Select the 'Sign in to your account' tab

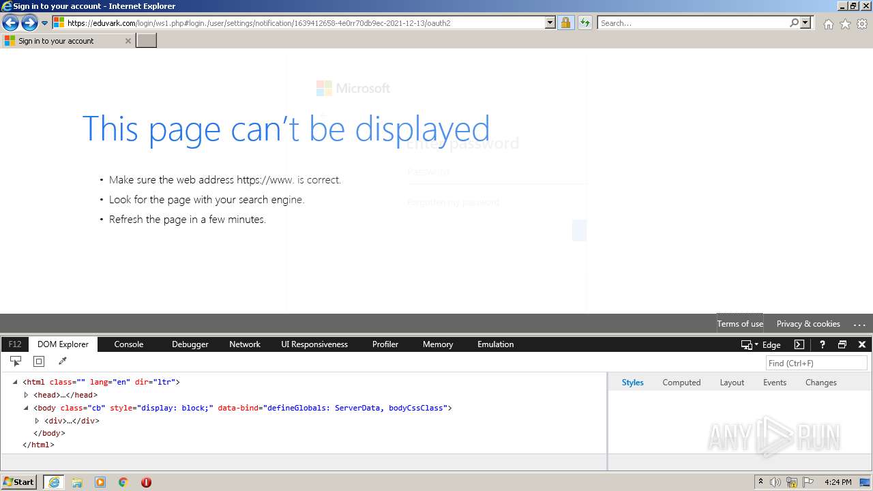[68, 41]
